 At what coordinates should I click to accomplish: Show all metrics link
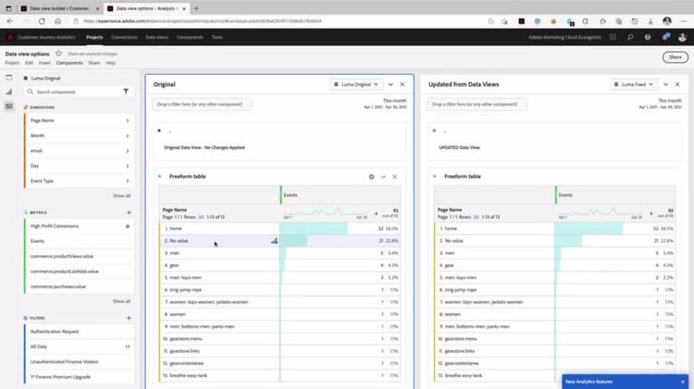click(121, 301)
